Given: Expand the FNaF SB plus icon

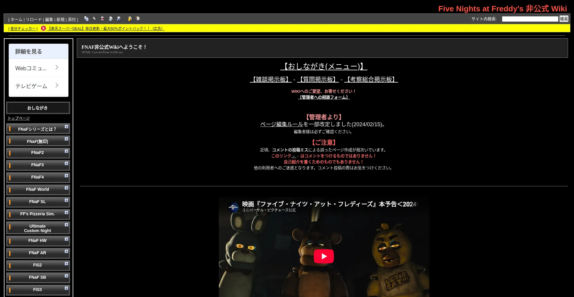Looking at the screenshot, I should point(66,276).
